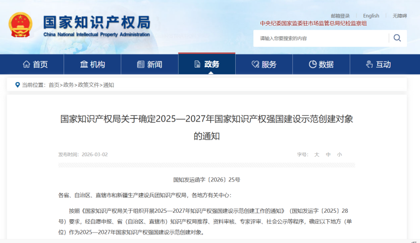Click the 数据 pie chart icon

click(312, 65)
